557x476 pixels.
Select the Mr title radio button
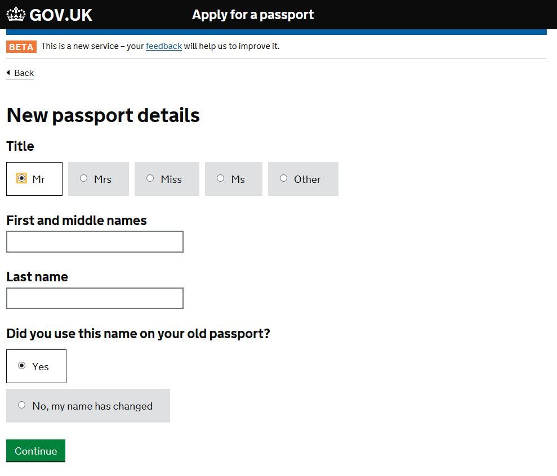(x=22, y=178)
